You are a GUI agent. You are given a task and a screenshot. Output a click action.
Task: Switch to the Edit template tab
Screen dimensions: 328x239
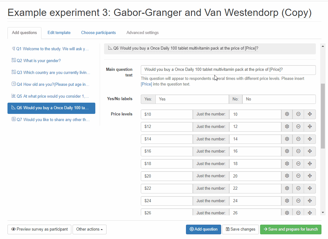[59, 32]
